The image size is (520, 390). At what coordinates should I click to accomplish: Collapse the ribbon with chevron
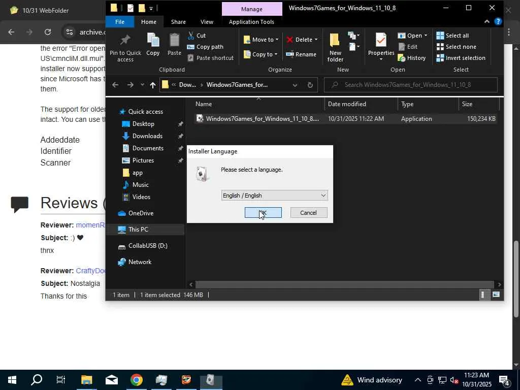click(486, 21)
